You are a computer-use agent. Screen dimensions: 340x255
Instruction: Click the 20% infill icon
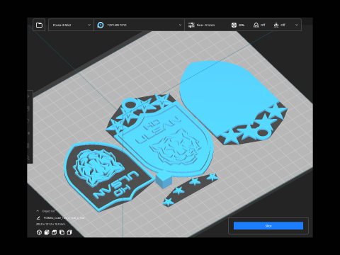234,25
